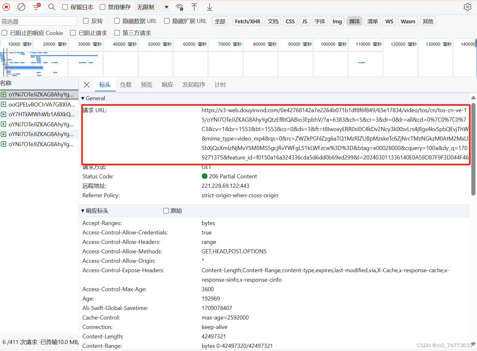Filter by 媒体 requests

click(355, 21)
